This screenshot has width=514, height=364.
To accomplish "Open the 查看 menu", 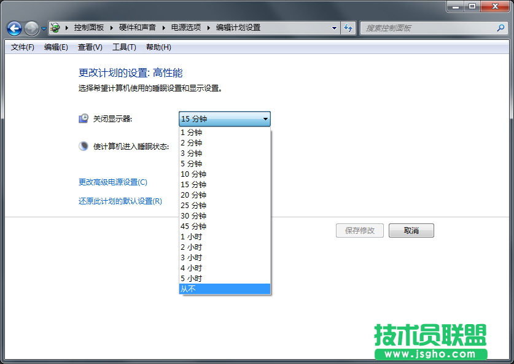I will (89, 47).
